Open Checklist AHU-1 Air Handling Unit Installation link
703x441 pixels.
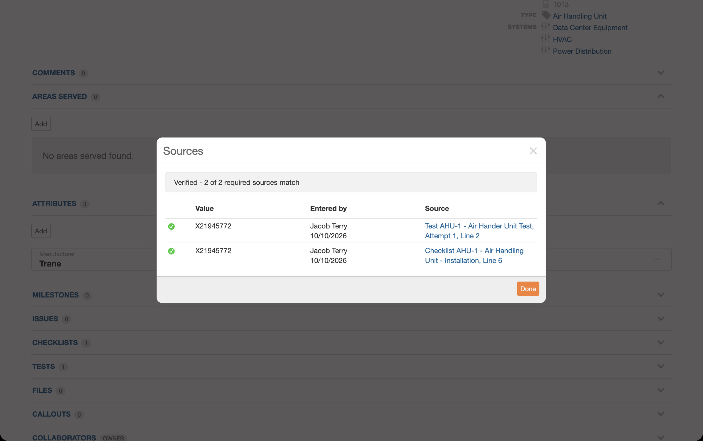[474, 255]
